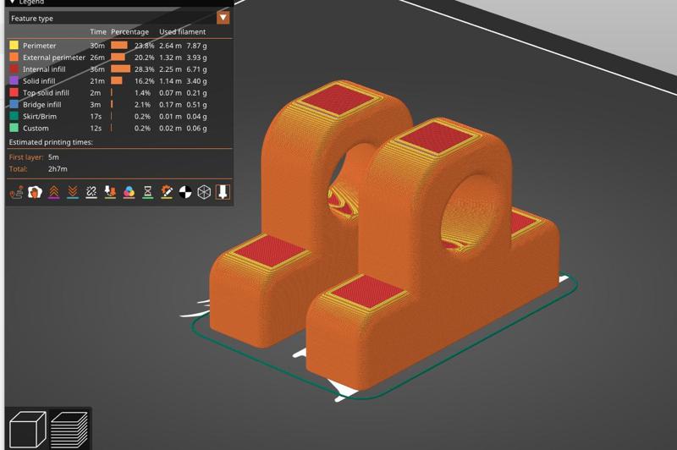Click Solid infill time 21m
The width and height of the screenshot is (677, 450).
point(97,80)
